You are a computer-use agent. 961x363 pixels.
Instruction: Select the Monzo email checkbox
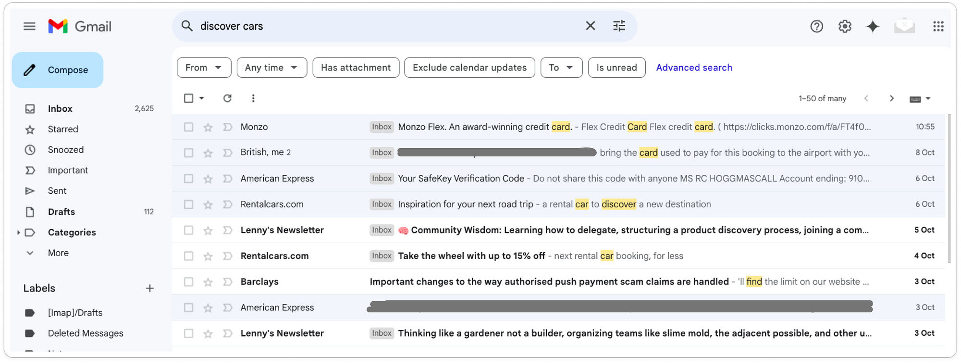[x=188, y=127]
